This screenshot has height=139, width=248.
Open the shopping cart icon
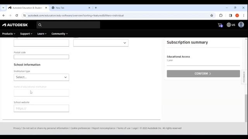(220, 25)
